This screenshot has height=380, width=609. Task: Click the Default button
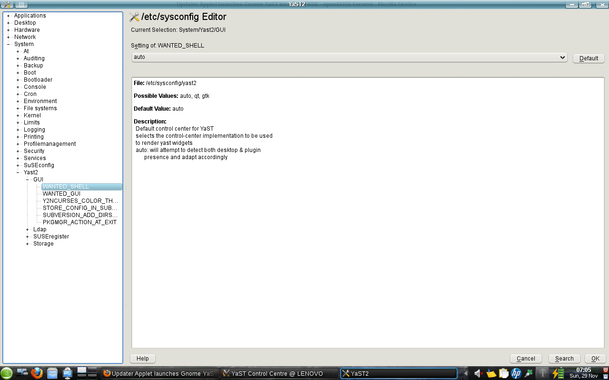coord(589,58)
